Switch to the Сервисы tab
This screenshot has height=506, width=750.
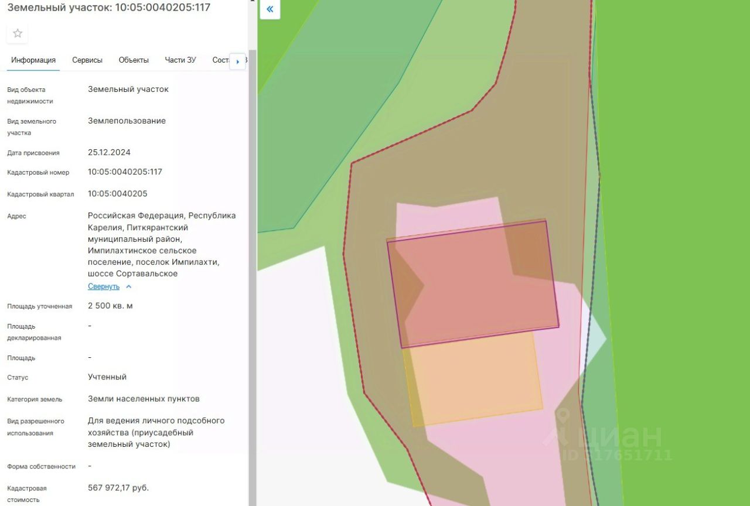[x=87, y=60]
